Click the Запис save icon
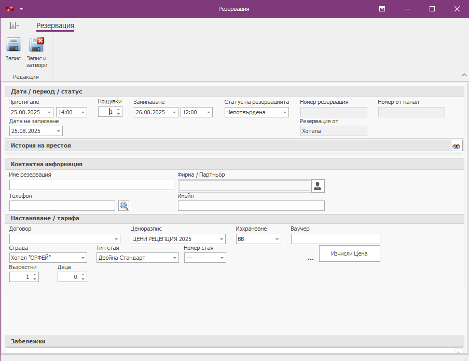469x361 pixels. [x=13, y=45]
